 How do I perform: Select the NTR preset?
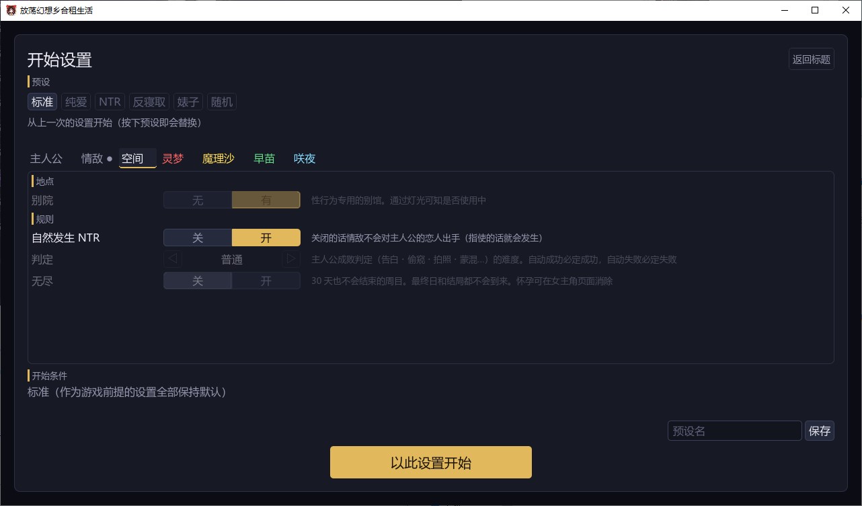[x=110, y=102]
